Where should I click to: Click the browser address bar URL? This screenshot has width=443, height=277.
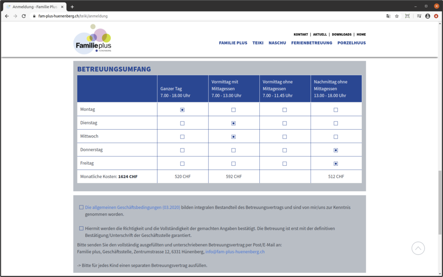[73, 16]
